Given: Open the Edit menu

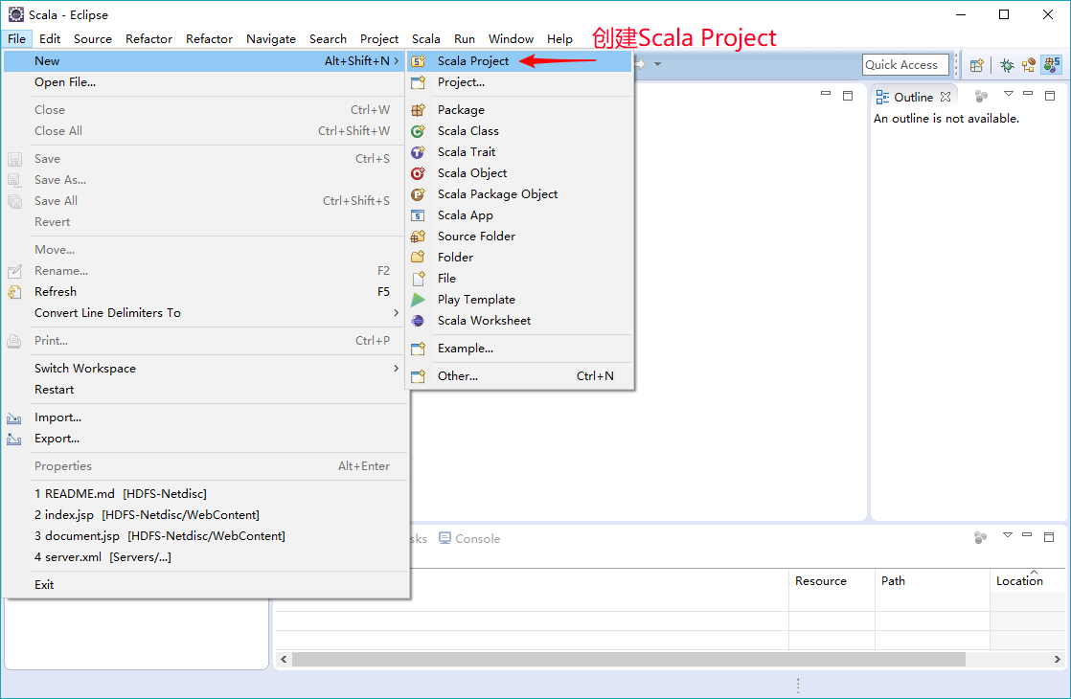Looking at the screenshot, I should tap(50, 39).
